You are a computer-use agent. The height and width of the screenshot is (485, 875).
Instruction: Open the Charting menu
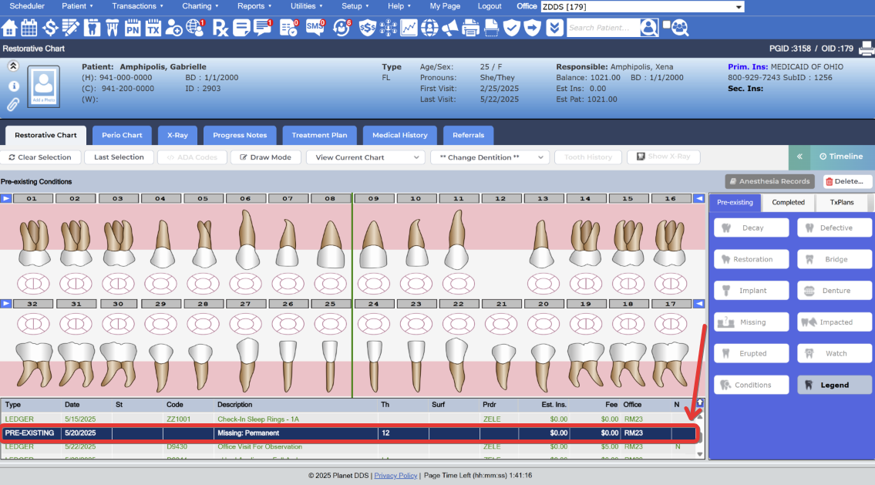point(200,6)
